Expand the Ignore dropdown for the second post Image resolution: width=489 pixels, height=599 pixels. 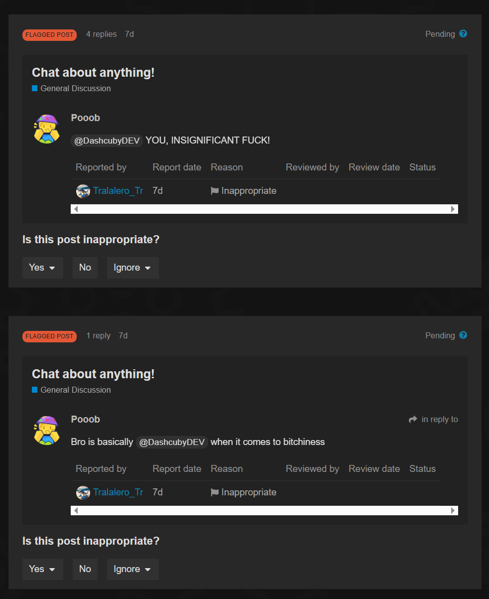(133, 569)
